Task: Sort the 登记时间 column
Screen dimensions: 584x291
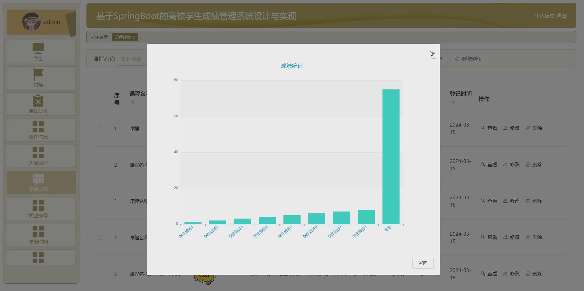Action: point(453,102)
